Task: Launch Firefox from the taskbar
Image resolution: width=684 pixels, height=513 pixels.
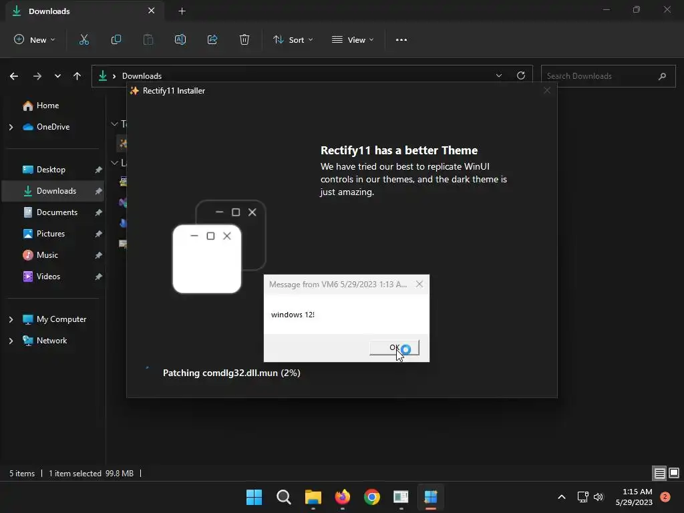Action: [x=343, y=497]
